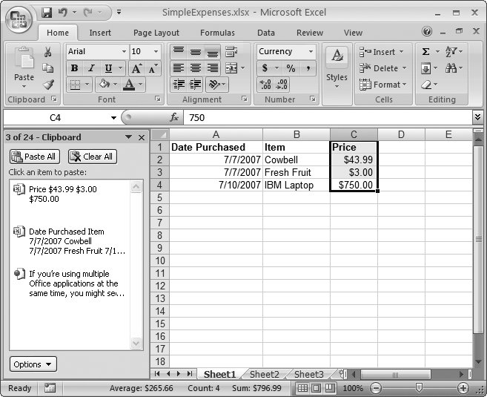Screen dimensions: 487x397
Task: Go to the Review tab
Action: click(x=310, y=33)
